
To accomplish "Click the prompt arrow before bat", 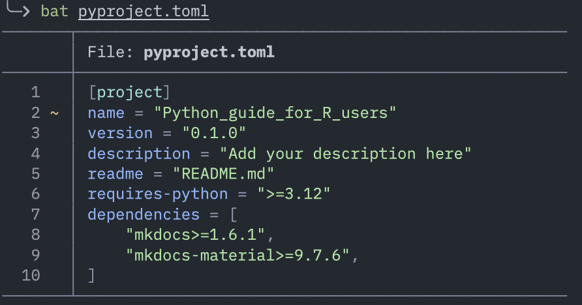I will pos(18,9).
